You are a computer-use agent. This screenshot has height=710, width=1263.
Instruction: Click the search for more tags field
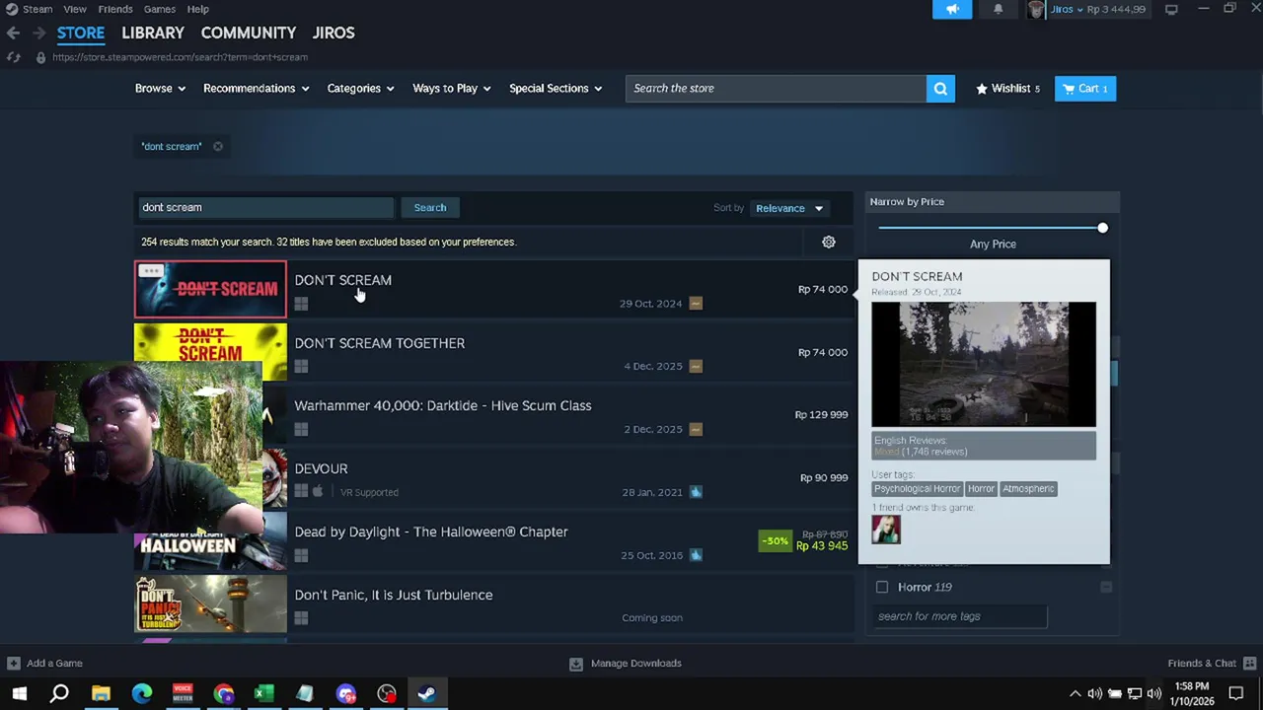959,617
